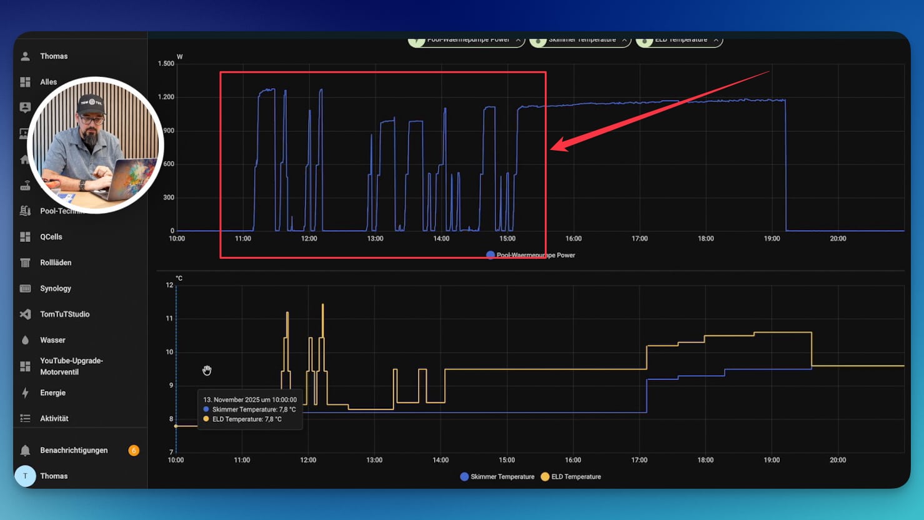Screen dimensions: 924x520
Task: Remove the Pool-Waermepumpe Power entity chip
Action: (518, 40)
